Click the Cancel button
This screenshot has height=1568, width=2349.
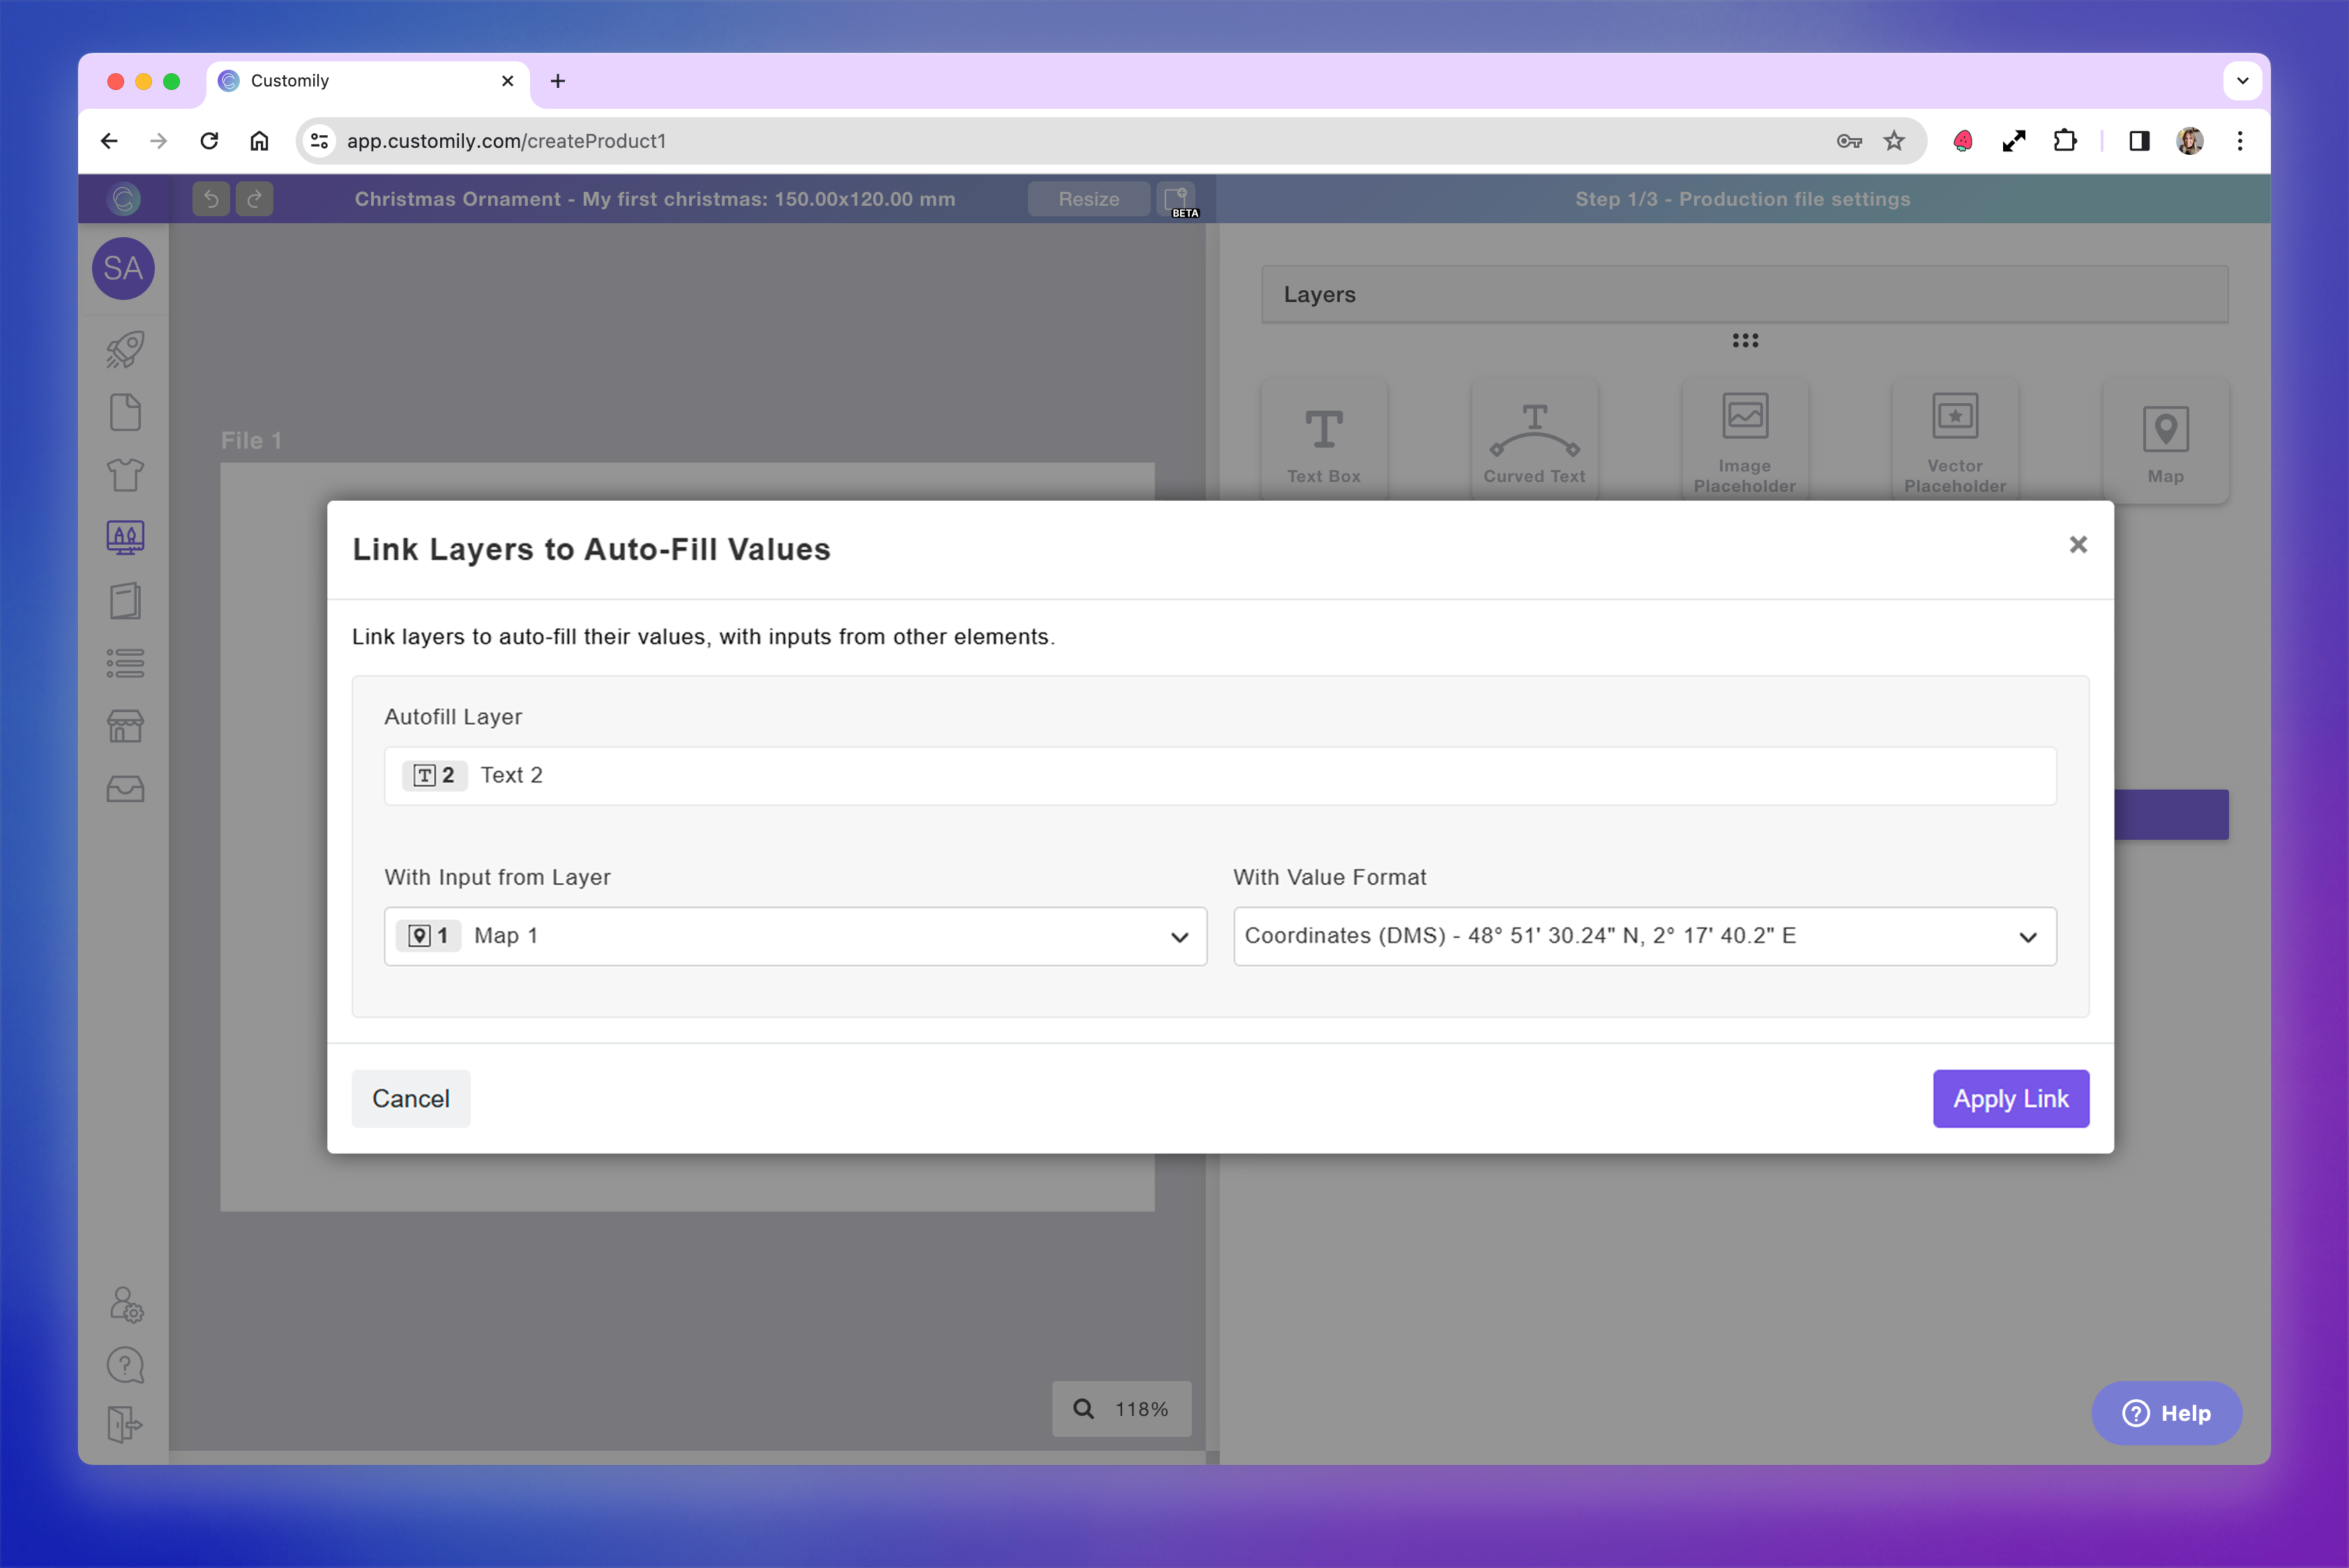pos(411,1098)
